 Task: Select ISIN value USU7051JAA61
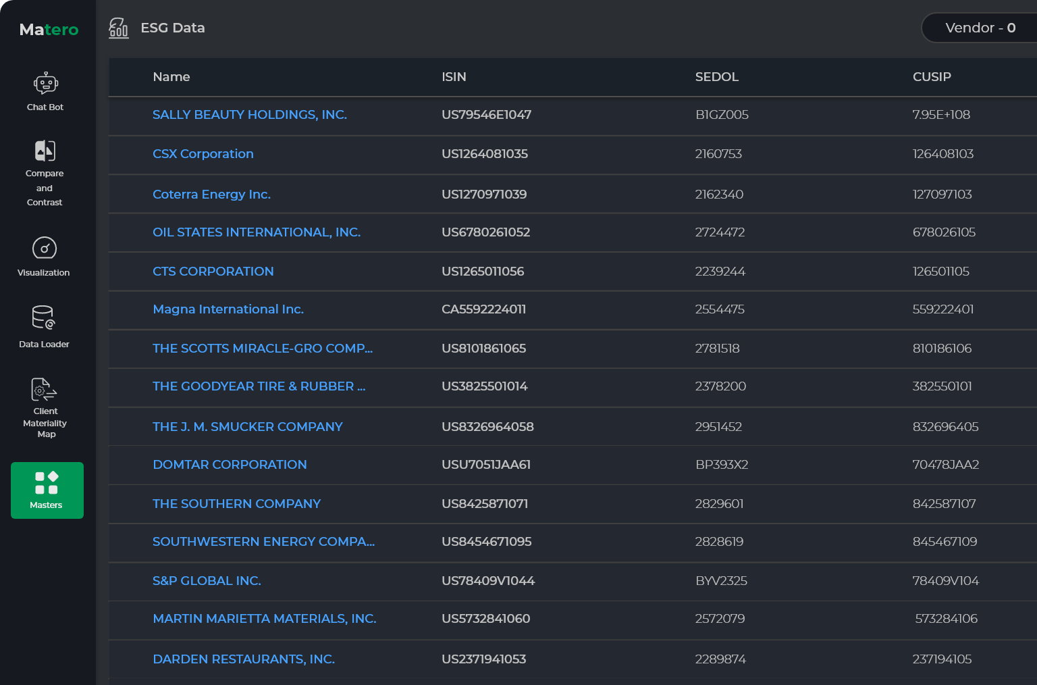pos(486,465)
